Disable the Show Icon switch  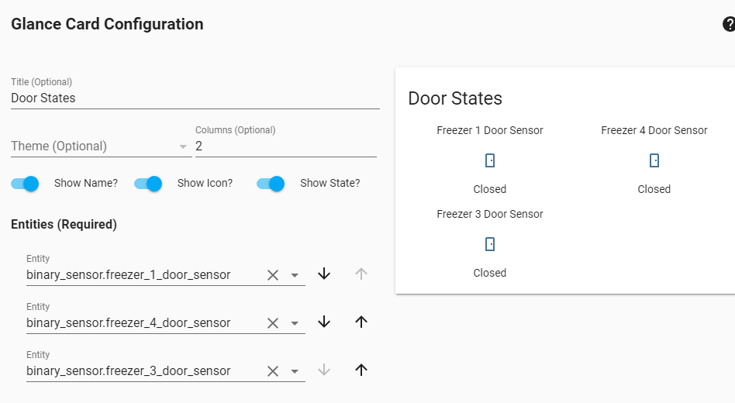(148, 184)
